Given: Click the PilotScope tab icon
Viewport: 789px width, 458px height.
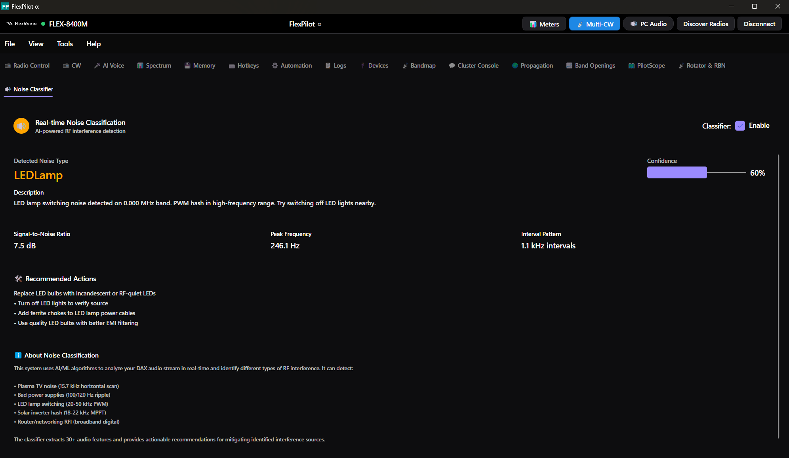Looking at the screenshot, I should (x=631, y=66).
